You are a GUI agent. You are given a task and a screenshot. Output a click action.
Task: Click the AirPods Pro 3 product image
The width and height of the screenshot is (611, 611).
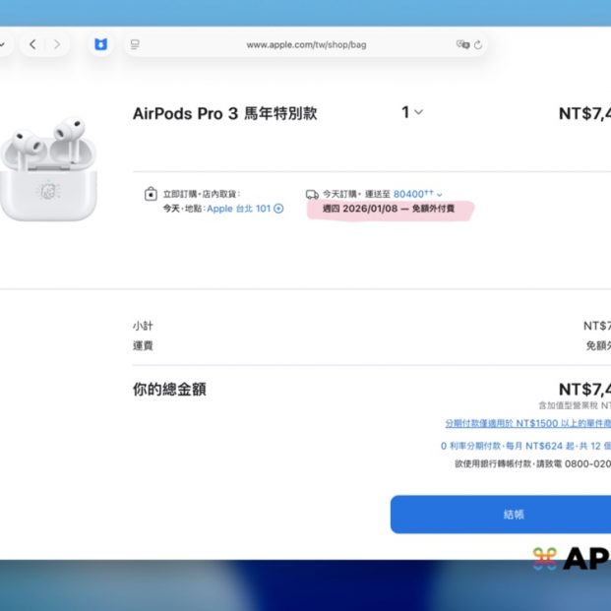click(48, 168)
